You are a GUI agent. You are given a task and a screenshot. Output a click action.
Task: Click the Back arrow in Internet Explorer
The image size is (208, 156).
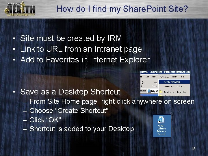[x=143, y=83]
